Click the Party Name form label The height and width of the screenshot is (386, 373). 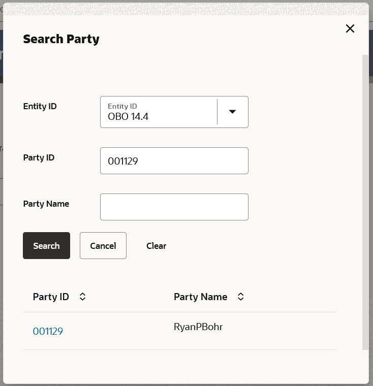point(46,204)
